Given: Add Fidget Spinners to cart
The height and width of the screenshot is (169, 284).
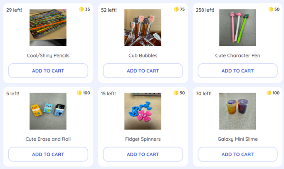Looking at the screenshot, I should point(143,154).
